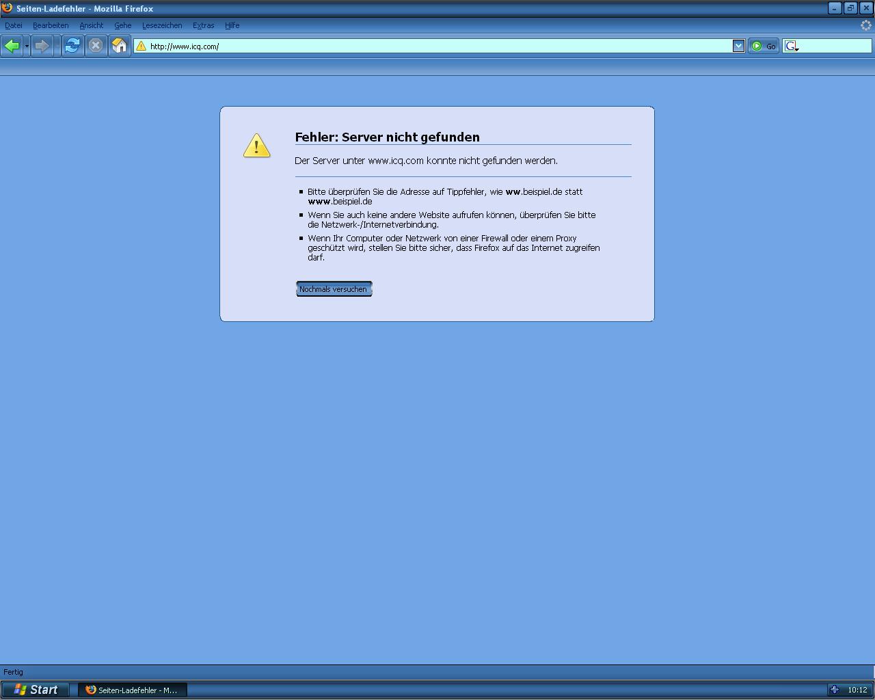Click the Stop loading icon
The height and width of the screenshot is (700, 875).
click(96, 46)
